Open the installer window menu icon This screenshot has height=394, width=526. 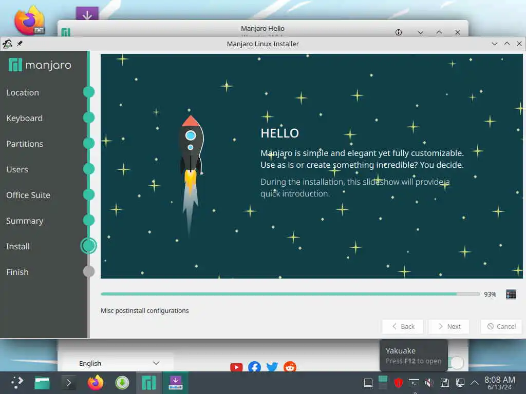click(7, 44)
